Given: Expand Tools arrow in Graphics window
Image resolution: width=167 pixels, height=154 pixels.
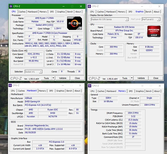Looking at the screenshot, I should 132,78.
